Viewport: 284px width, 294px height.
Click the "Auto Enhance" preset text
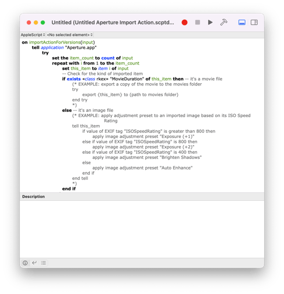click(x=177, y=168)
